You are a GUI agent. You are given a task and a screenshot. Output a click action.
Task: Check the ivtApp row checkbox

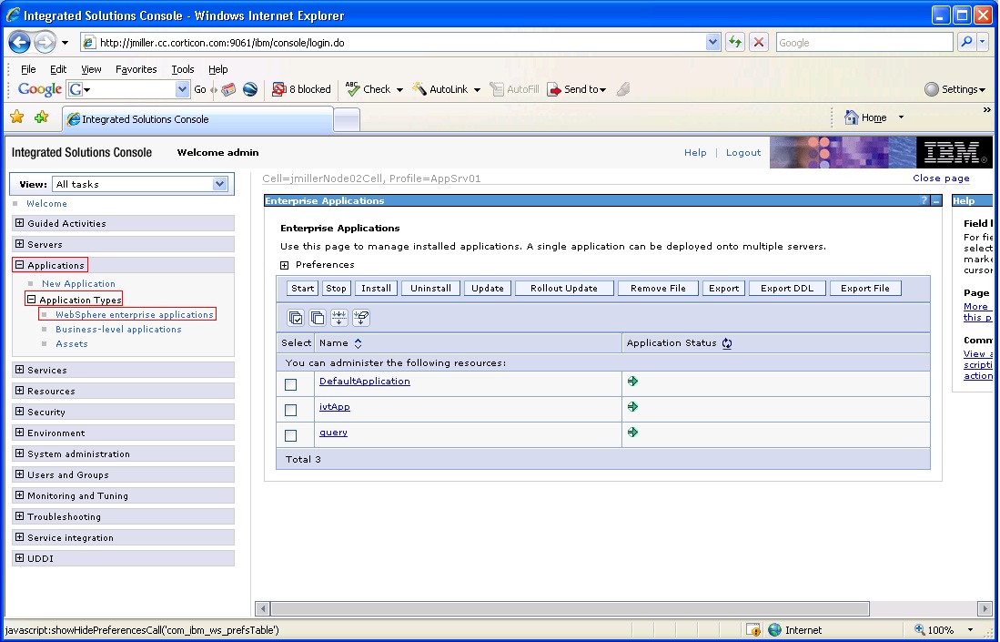pos(291,409)
